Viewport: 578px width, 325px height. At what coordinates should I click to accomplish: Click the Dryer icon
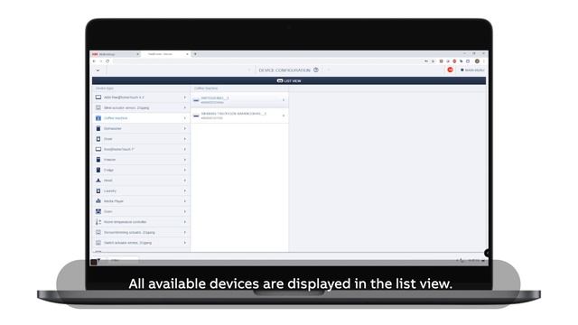click(x=98, y=139)
